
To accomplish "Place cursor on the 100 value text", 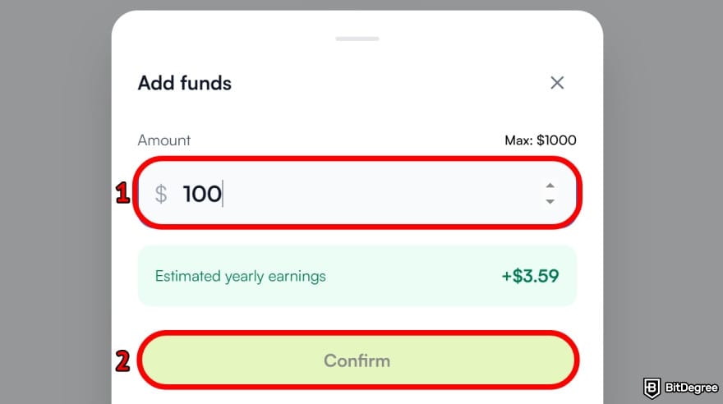I will [x=201, y=195].
